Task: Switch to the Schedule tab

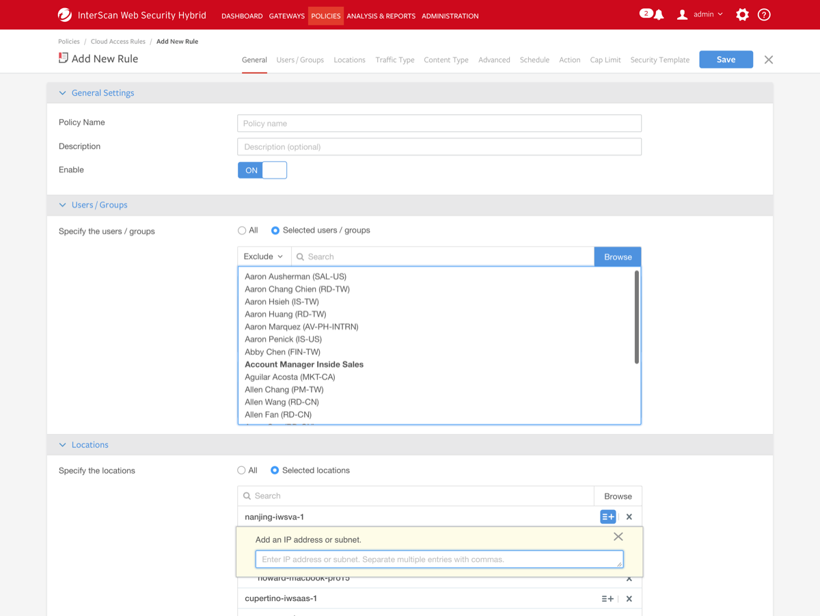Action: click(534, 60)
